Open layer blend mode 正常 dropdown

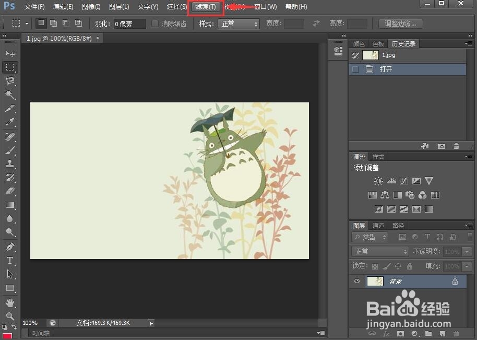(x=380, y=251)
